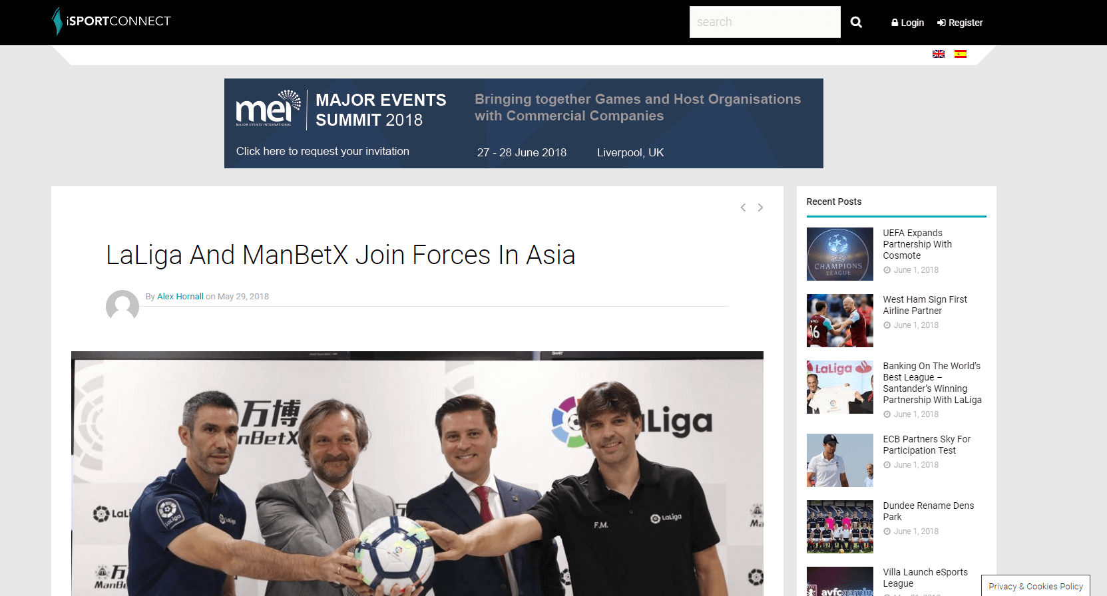Open the Santander LaLiga partnership post
1107x596 pixels.
[931, 383]
